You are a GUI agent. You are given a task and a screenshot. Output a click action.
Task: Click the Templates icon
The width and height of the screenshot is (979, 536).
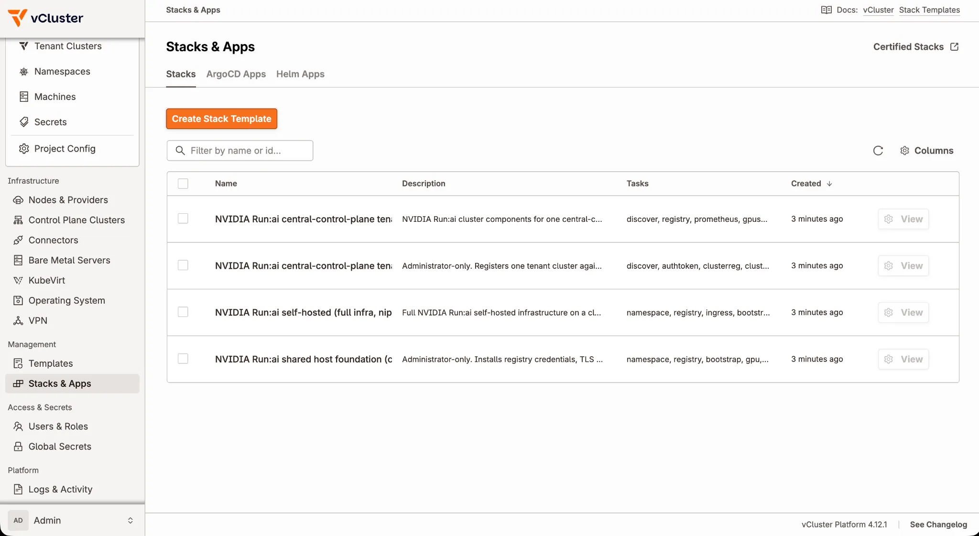(18, 363)
